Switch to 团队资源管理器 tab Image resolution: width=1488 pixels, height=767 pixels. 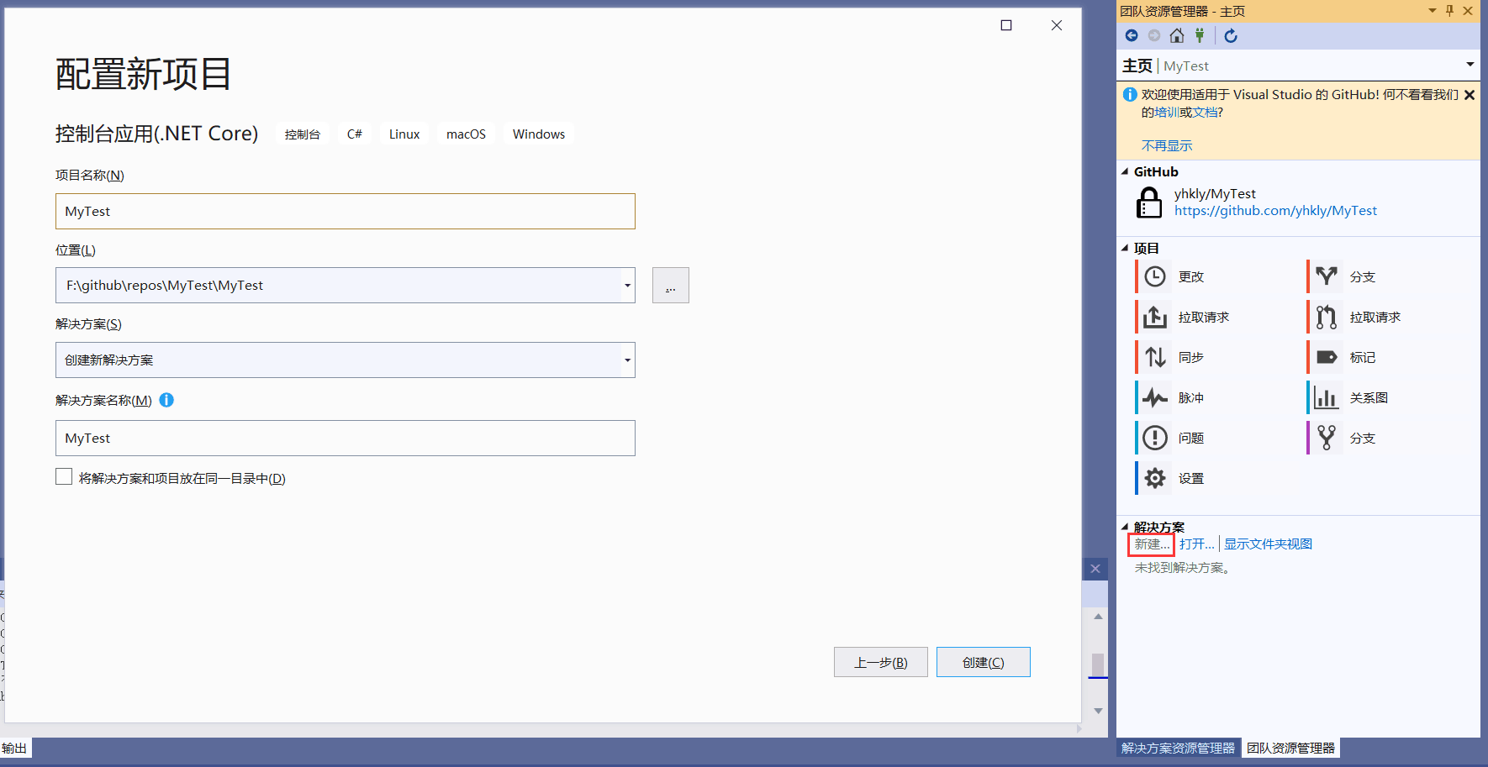coord(1290,748)
